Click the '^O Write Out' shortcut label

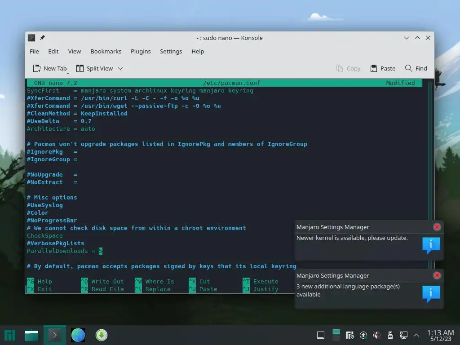pyautogui.click(x=102, y=281)
